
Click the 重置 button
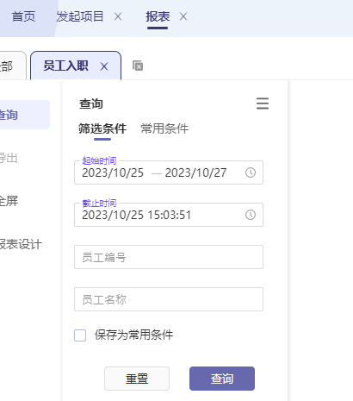pyautogui.click(x=137, y=379)
